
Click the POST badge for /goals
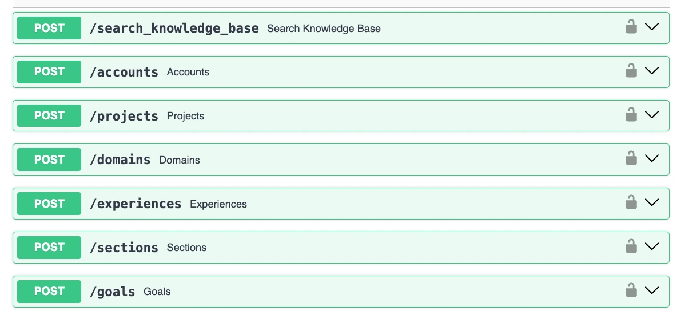coord(49,292)
